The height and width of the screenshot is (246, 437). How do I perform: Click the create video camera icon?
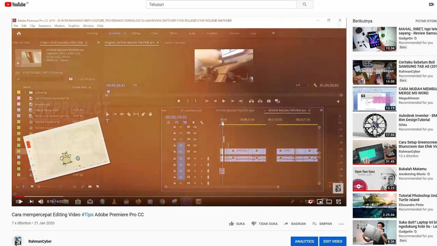(431, 4)
